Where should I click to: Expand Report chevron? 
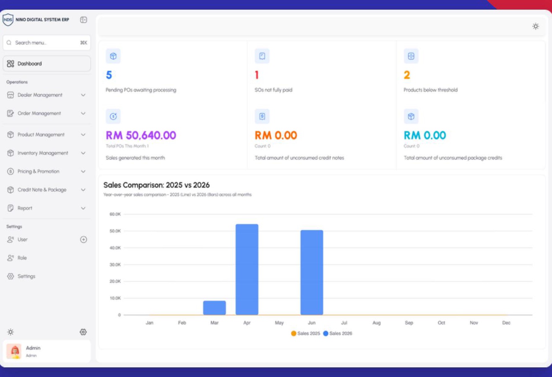click(x=83, y=208)
